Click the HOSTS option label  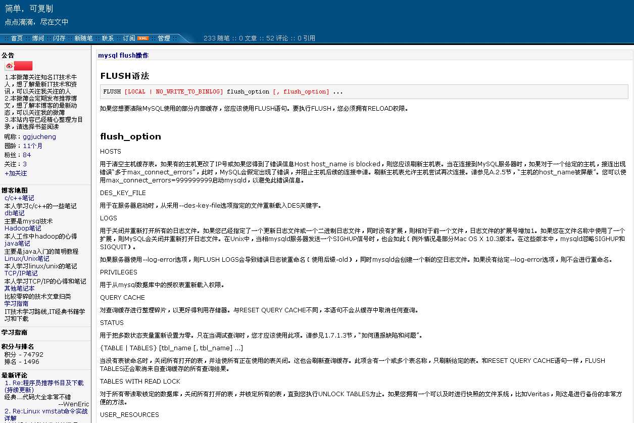point(111,152)
